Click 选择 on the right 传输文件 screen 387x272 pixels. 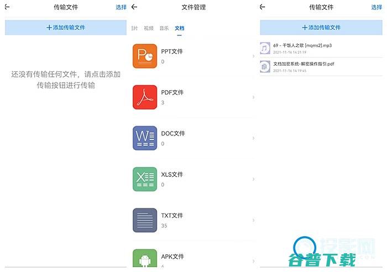tap(376, 7)
